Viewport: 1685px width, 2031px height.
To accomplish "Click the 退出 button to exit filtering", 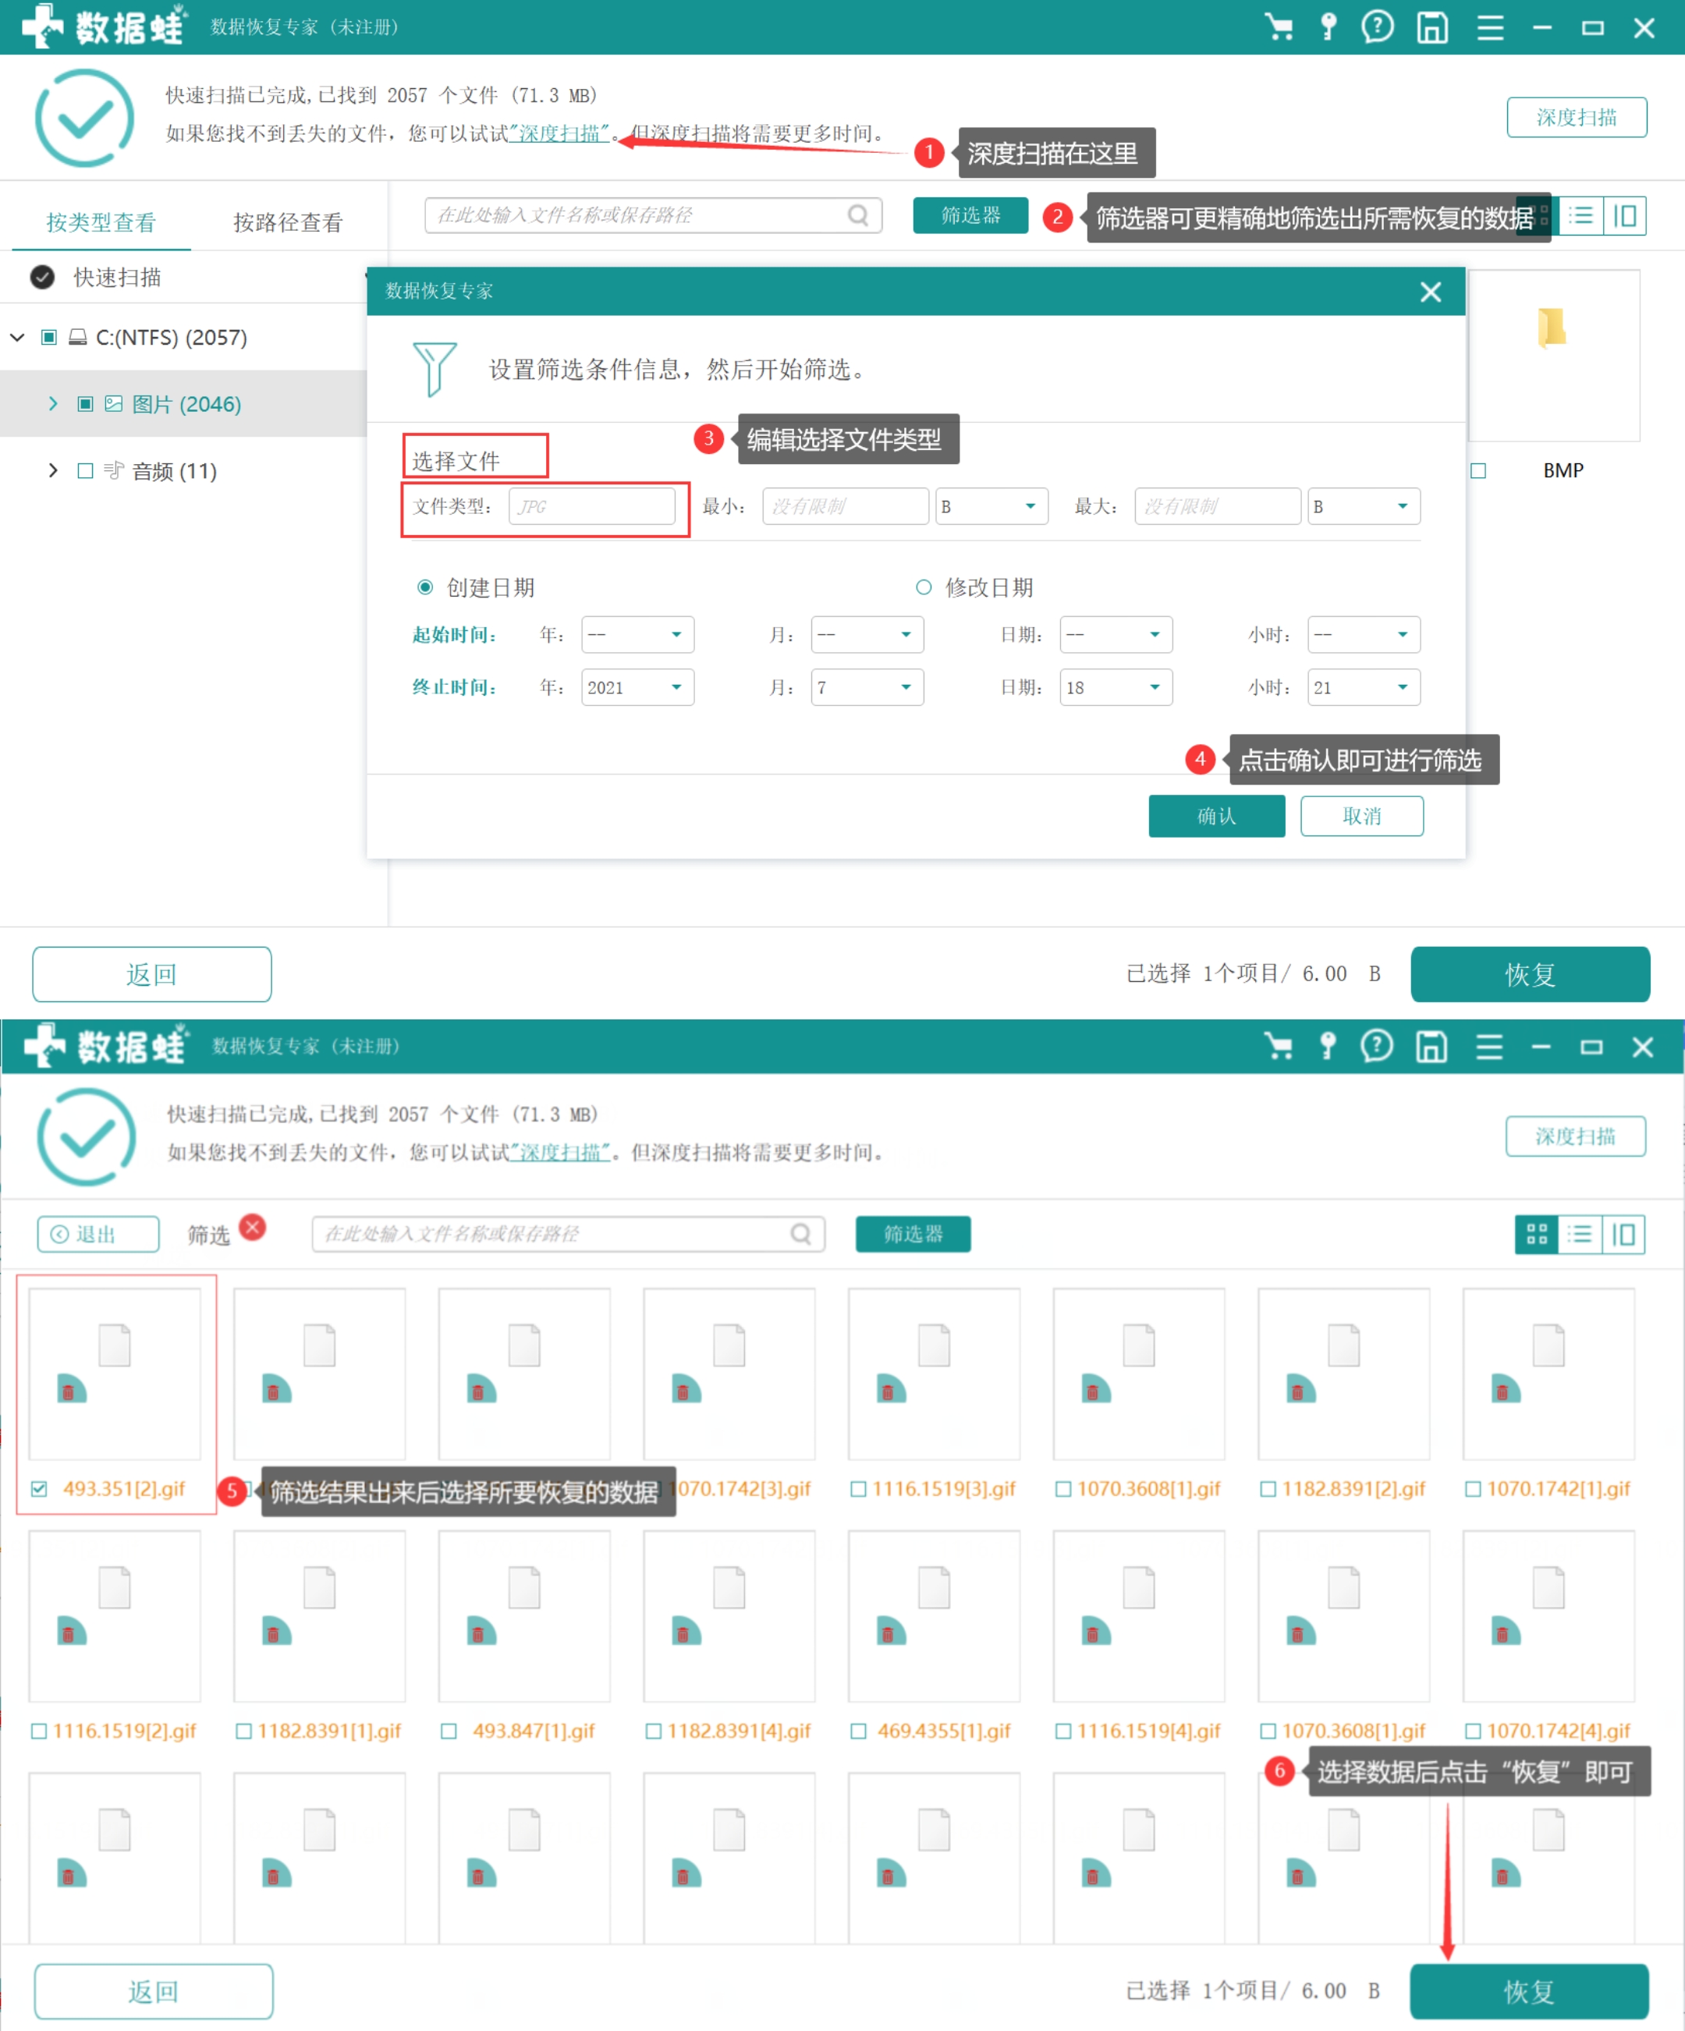I will tap(98, 1234).
